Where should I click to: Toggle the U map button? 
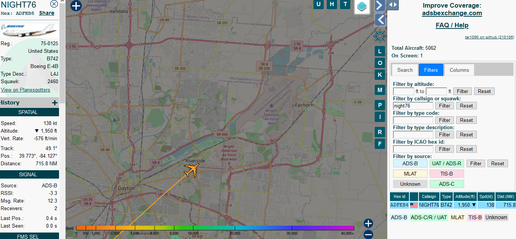pyautogui.click(x=319, y=4)
